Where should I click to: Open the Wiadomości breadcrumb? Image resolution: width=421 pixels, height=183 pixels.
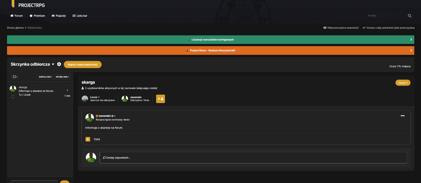click(35, 28)
